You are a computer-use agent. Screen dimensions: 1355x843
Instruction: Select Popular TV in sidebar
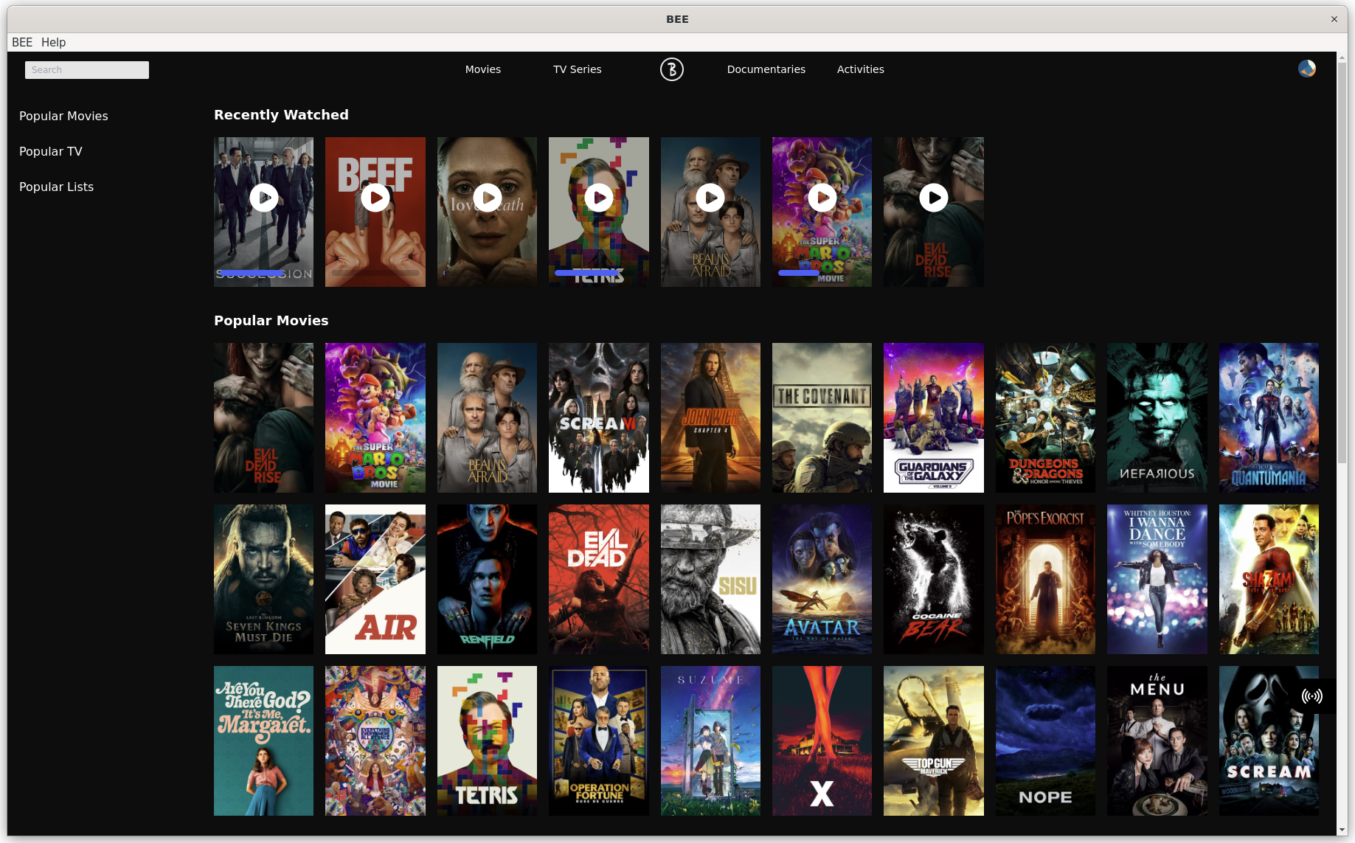[x=51, y=151]
